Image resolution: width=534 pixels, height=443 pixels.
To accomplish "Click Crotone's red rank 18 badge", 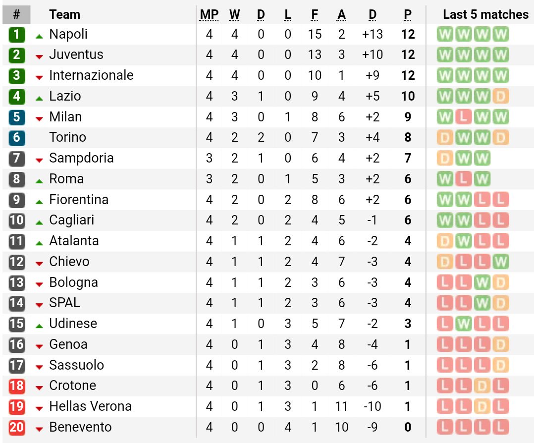I will (17, 386).
